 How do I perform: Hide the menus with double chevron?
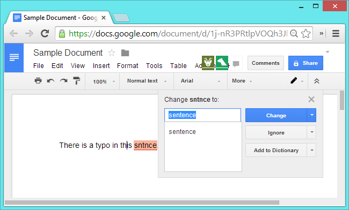tap(317, 81)
